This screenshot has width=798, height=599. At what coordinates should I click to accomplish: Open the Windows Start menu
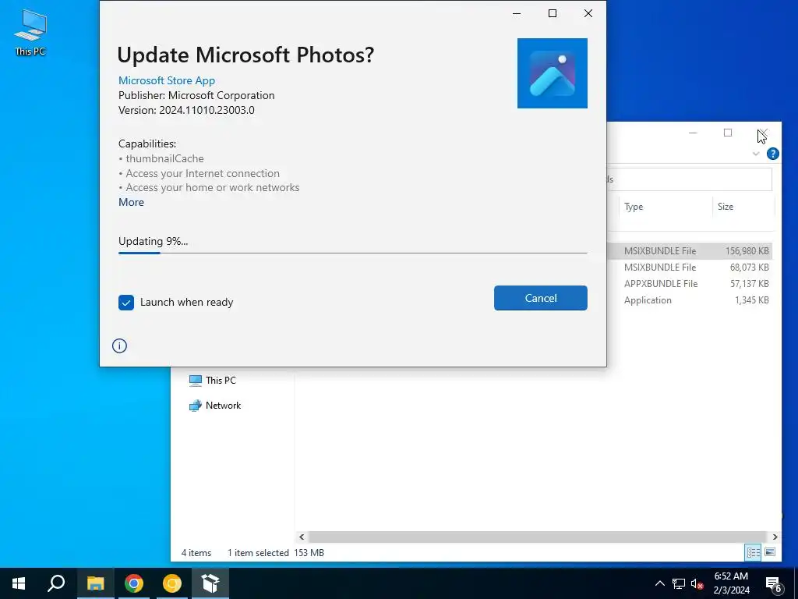pyautogui.click(x=19, y=583)
